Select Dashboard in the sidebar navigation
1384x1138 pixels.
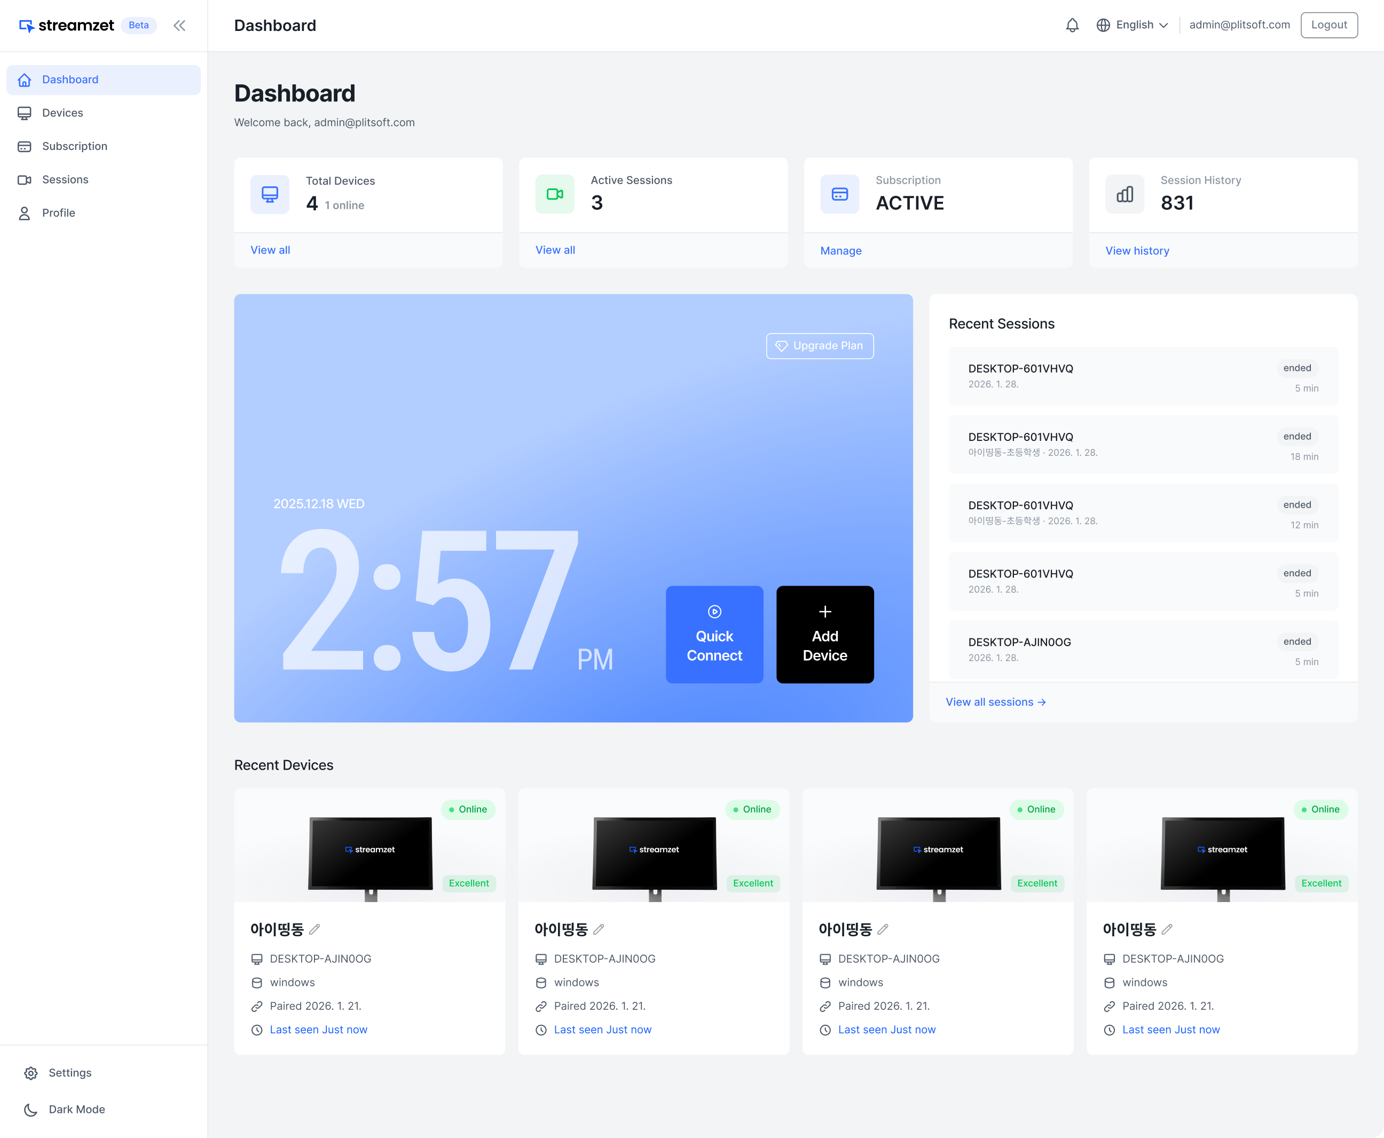[70, 80]
